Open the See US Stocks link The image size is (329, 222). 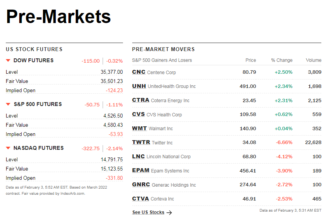148,212
